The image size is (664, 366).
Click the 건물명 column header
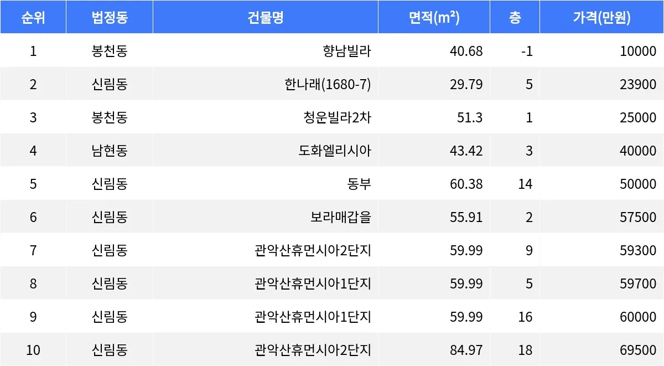point(266,18)
